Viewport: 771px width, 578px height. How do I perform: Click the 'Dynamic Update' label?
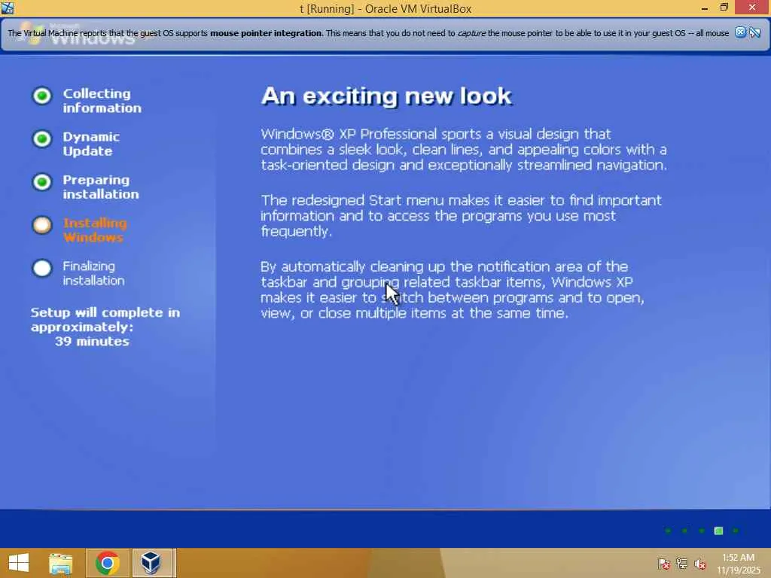91,144
